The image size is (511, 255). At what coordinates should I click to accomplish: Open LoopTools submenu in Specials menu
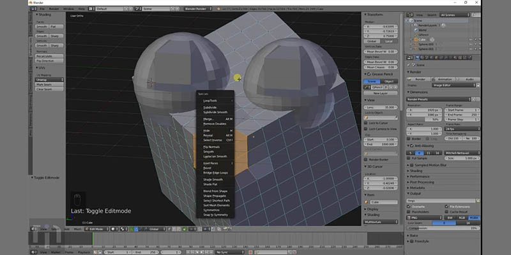pyautogui.click(x=215, y=101)
